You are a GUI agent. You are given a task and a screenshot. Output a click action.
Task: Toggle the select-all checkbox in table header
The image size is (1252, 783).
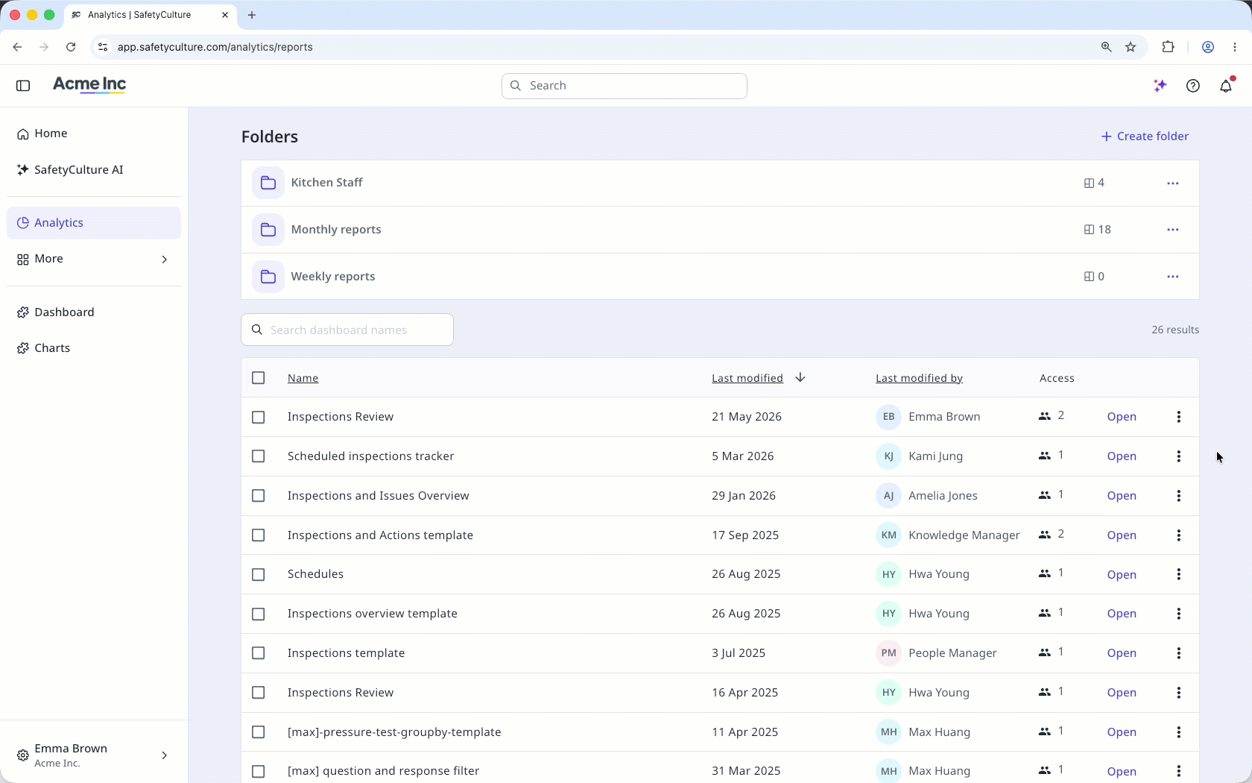[x=259, y=378]
